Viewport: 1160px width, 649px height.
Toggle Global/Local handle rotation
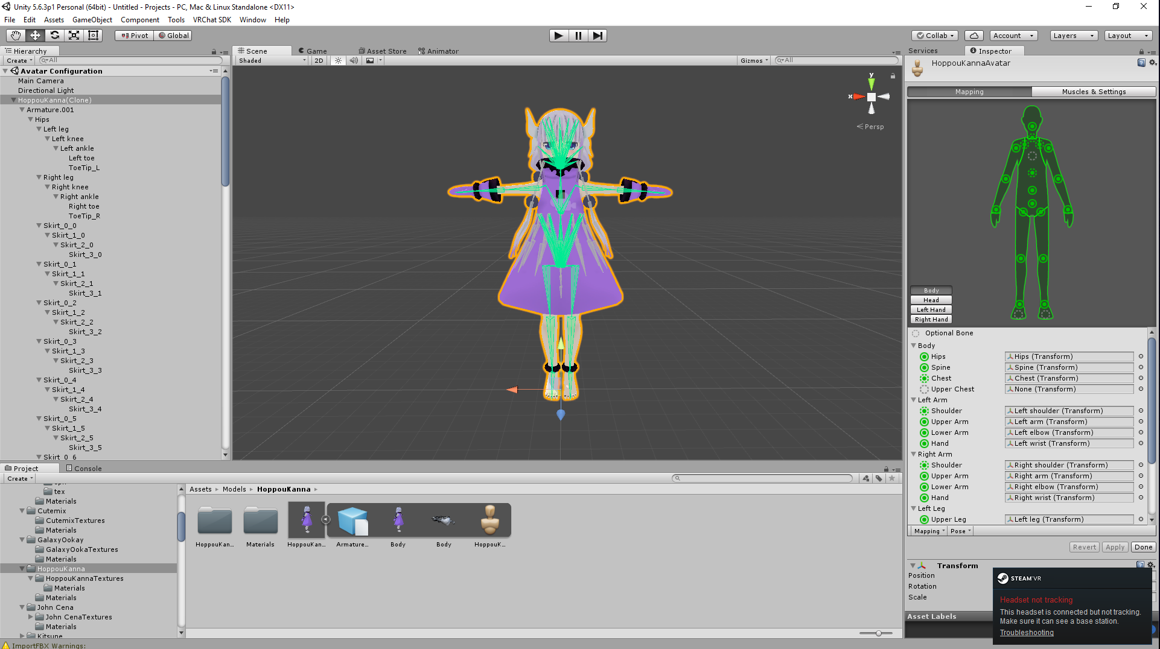(x=173, y=36)
